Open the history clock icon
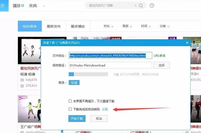Viewport: 201px width, 133px height. point(152,5)
